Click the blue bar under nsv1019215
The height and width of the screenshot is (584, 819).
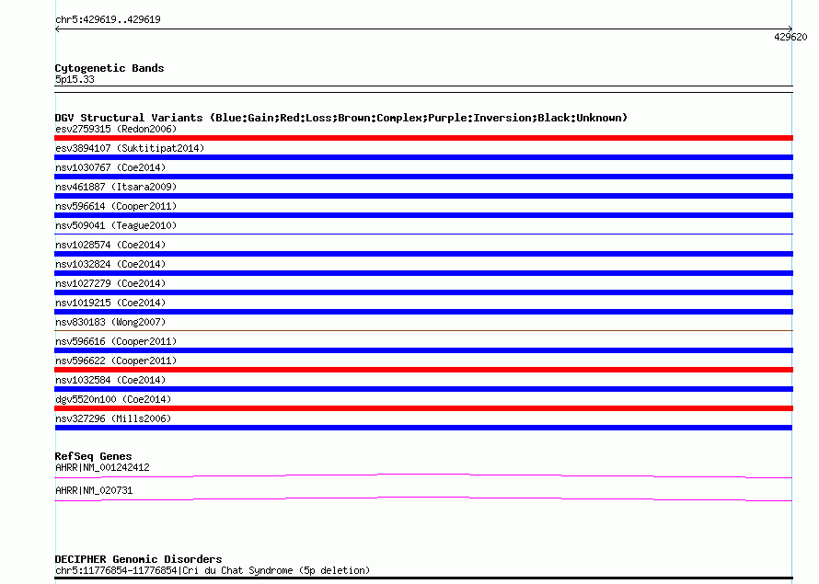point(423,312)
